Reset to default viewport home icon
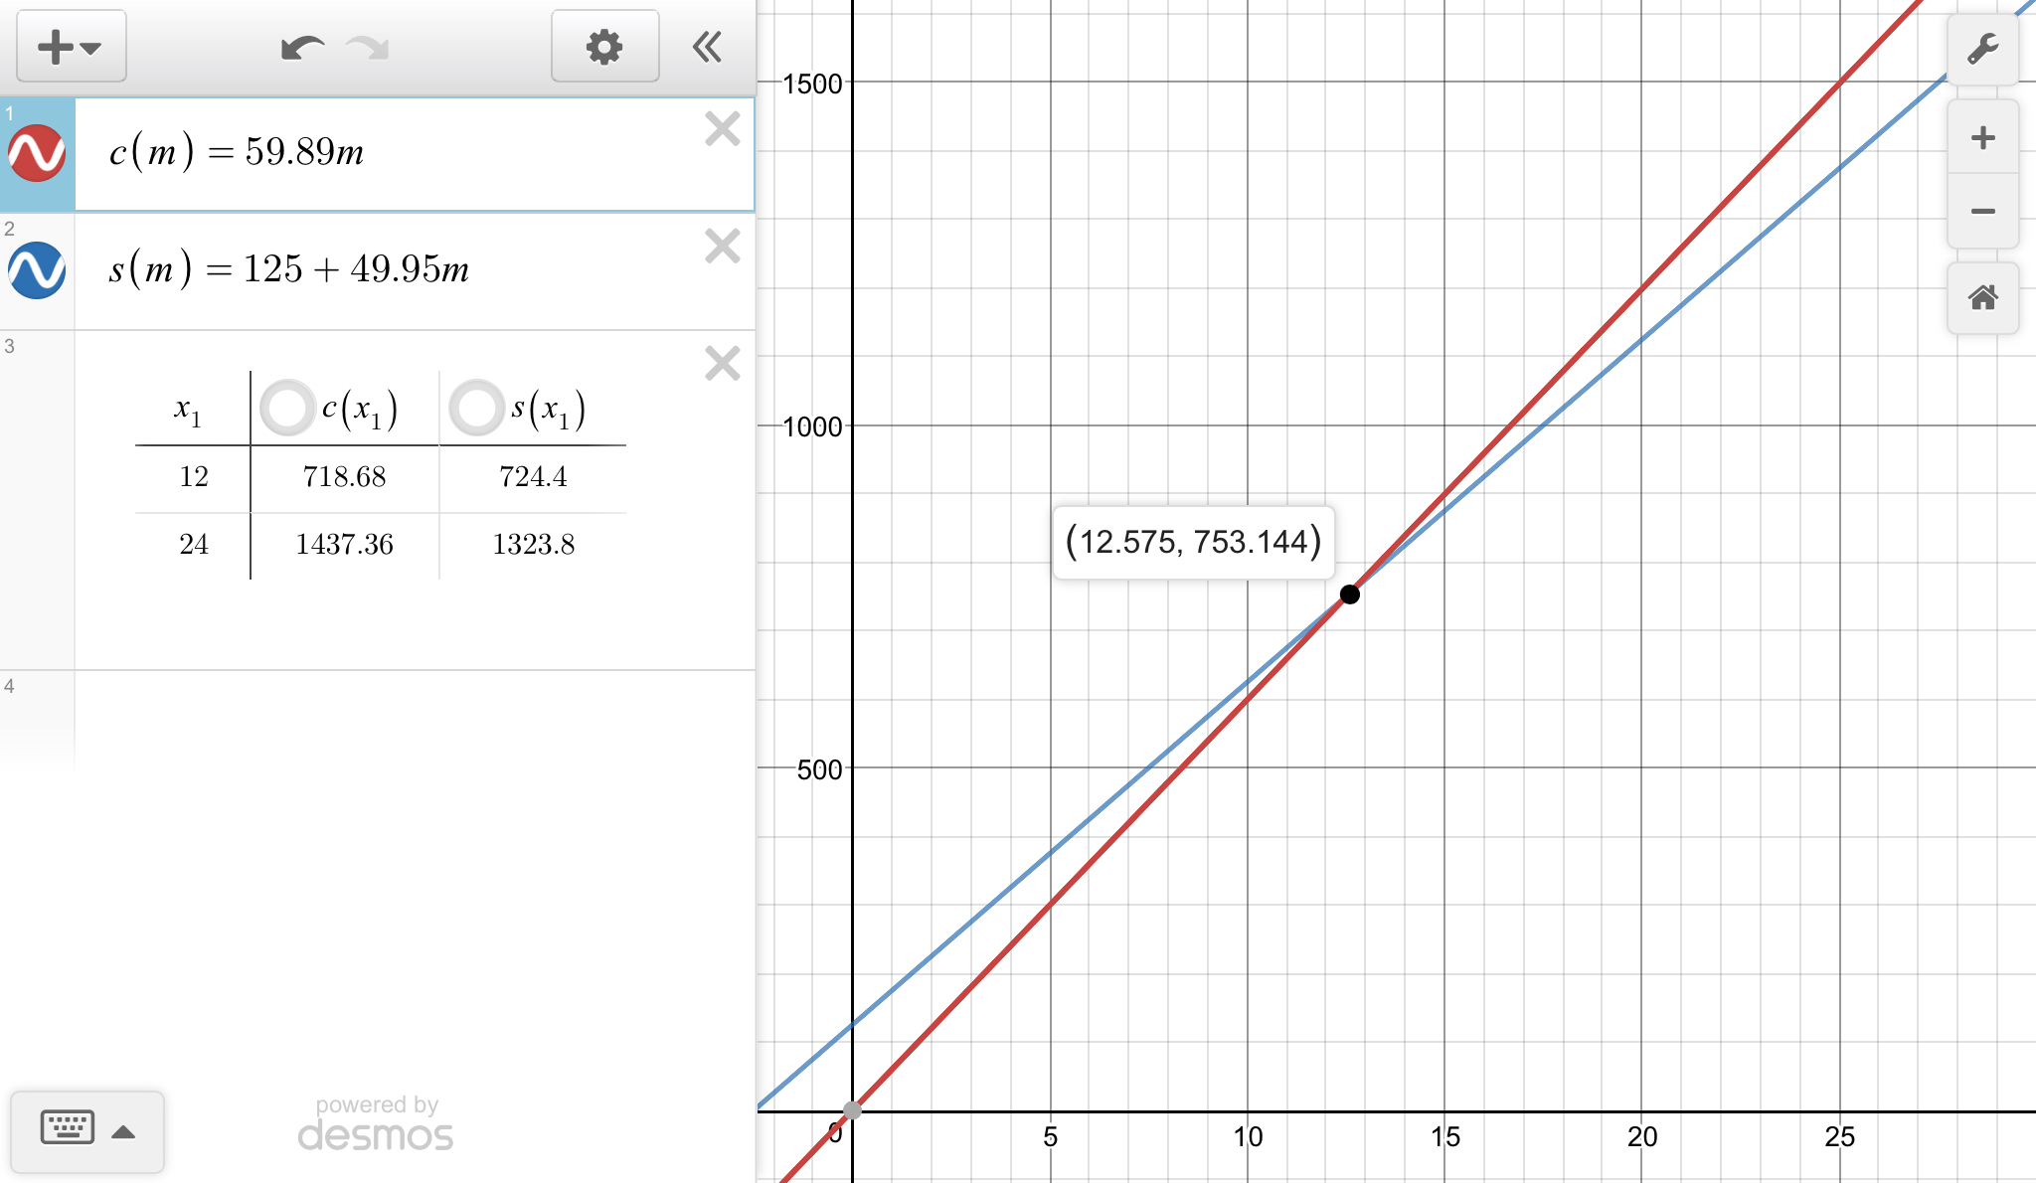 point(1982,297)
